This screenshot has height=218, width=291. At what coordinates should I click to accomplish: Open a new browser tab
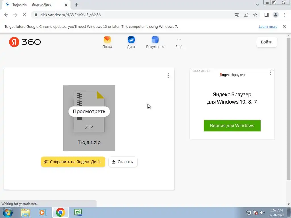(x=77, y=5)
